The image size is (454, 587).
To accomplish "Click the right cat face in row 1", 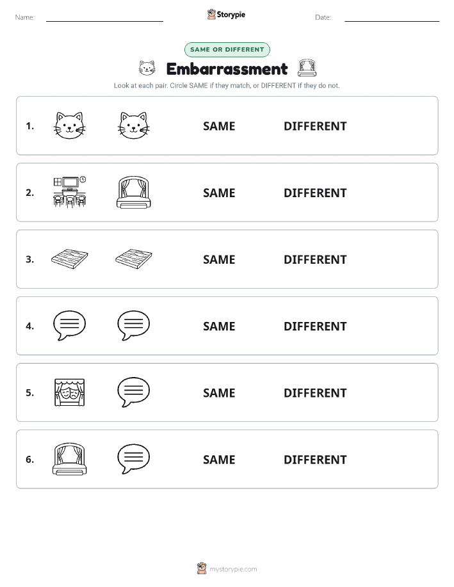I will (134, 125).
